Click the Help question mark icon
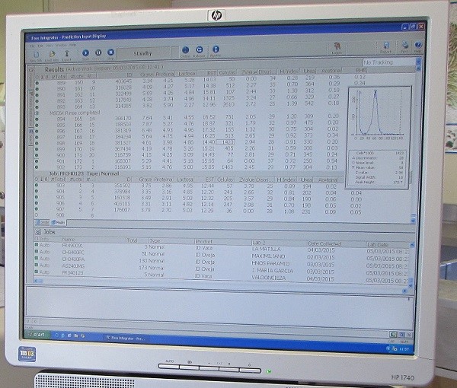The height and width of the screenshot is (388, 457). click(417, 48)
